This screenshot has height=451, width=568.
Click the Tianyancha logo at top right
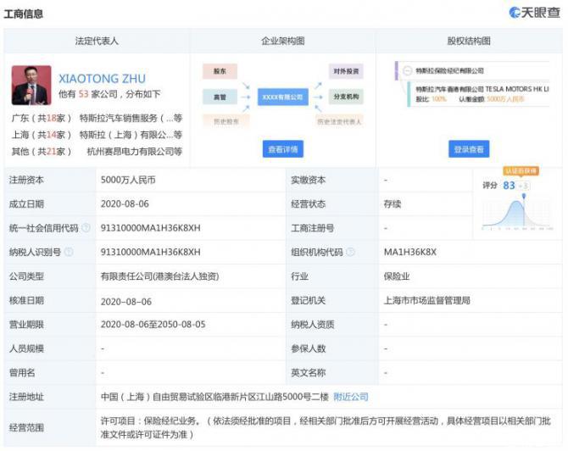point(533,13)
